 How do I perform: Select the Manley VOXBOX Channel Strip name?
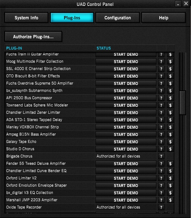32,127
